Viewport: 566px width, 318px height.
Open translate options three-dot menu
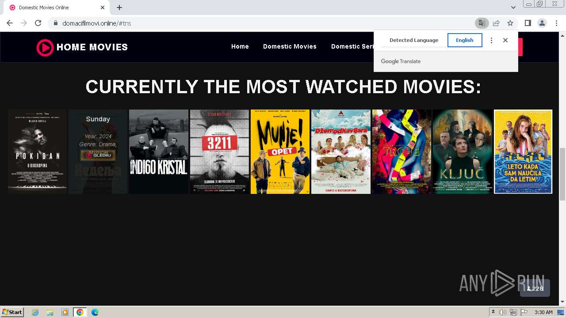click(x=491, y=40)
